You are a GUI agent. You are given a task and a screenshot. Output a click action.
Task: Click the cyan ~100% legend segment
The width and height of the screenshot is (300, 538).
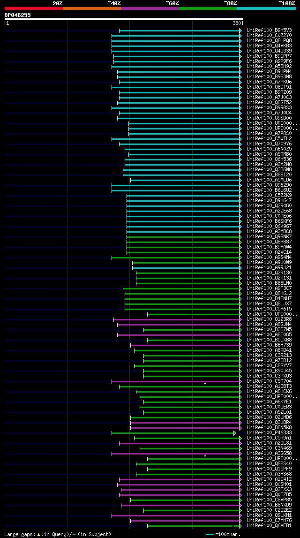pyautogui.click(x=266, y=8)
